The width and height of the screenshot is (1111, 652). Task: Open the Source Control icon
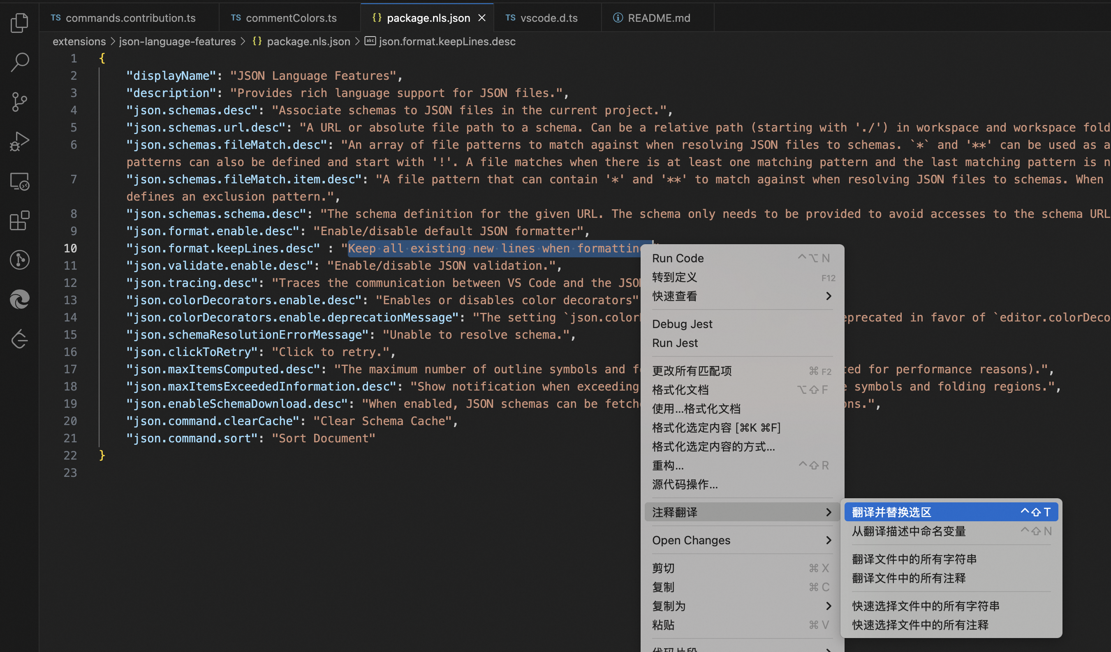pos(19,102)
